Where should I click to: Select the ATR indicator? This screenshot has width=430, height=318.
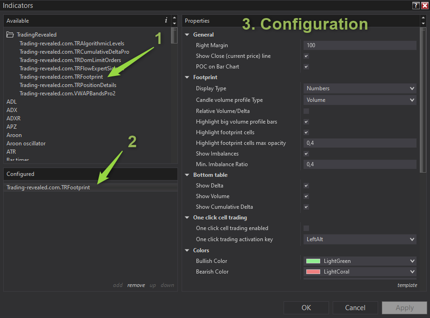[x=11, y=152]
